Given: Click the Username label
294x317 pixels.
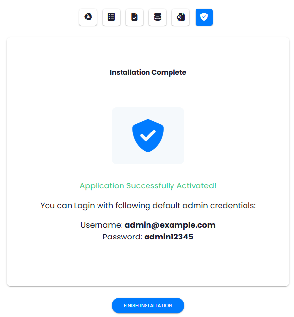Looking at the screenshot, I should click(x=101, y=225).
